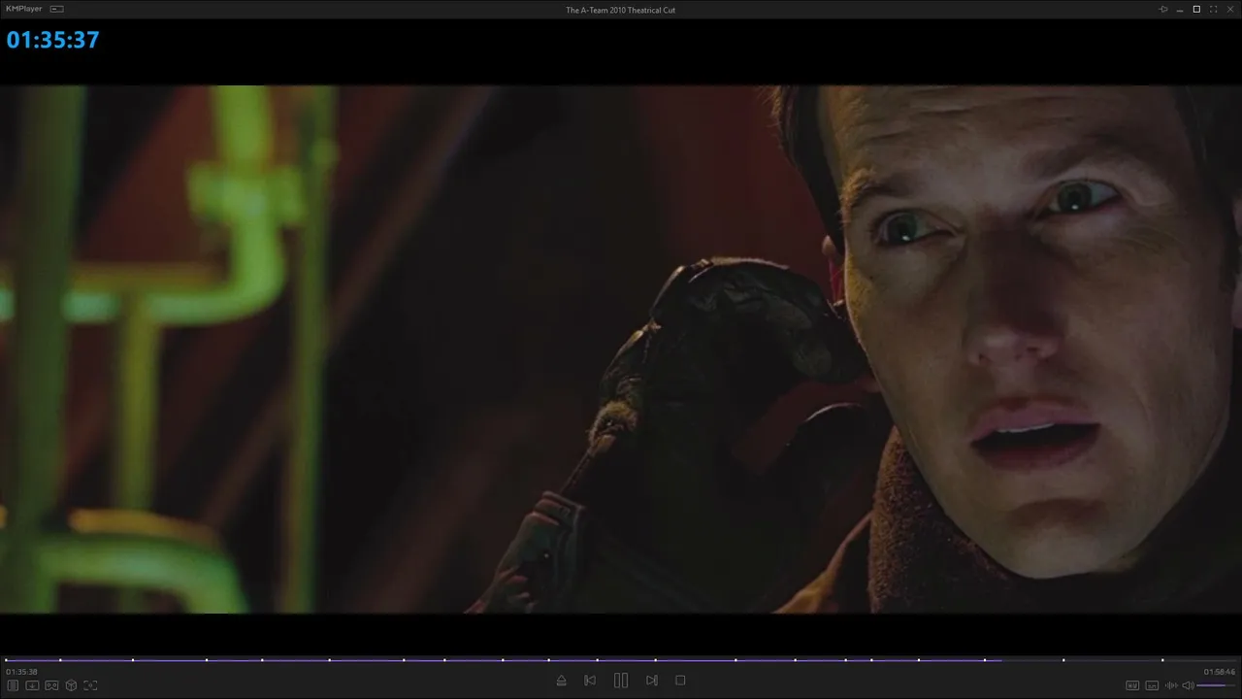Click the download/capture icon in control bar

[32, 685]
